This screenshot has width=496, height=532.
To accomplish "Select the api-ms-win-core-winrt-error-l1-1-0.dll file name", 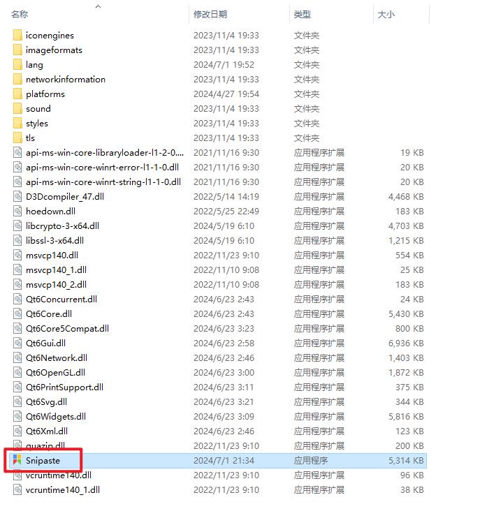I will pos(102,168).
